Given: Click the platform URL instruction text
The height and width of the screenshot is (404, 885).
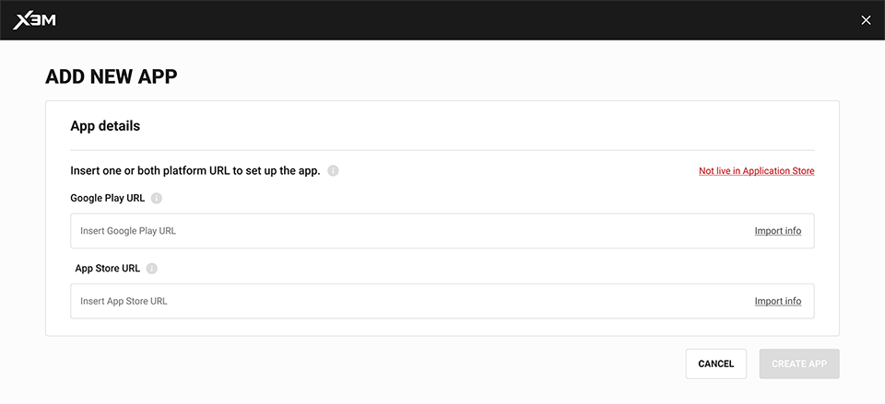Looking at the screenshot, I should pos(195,171).
